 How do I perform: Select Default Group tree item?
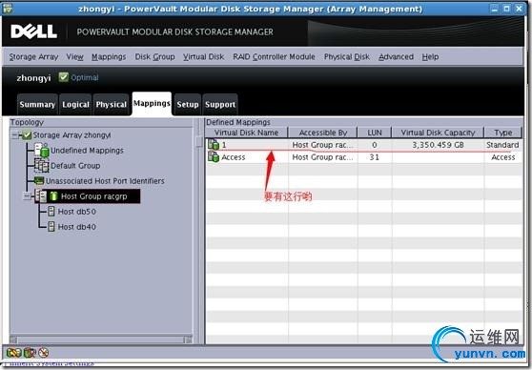(75, 166)
